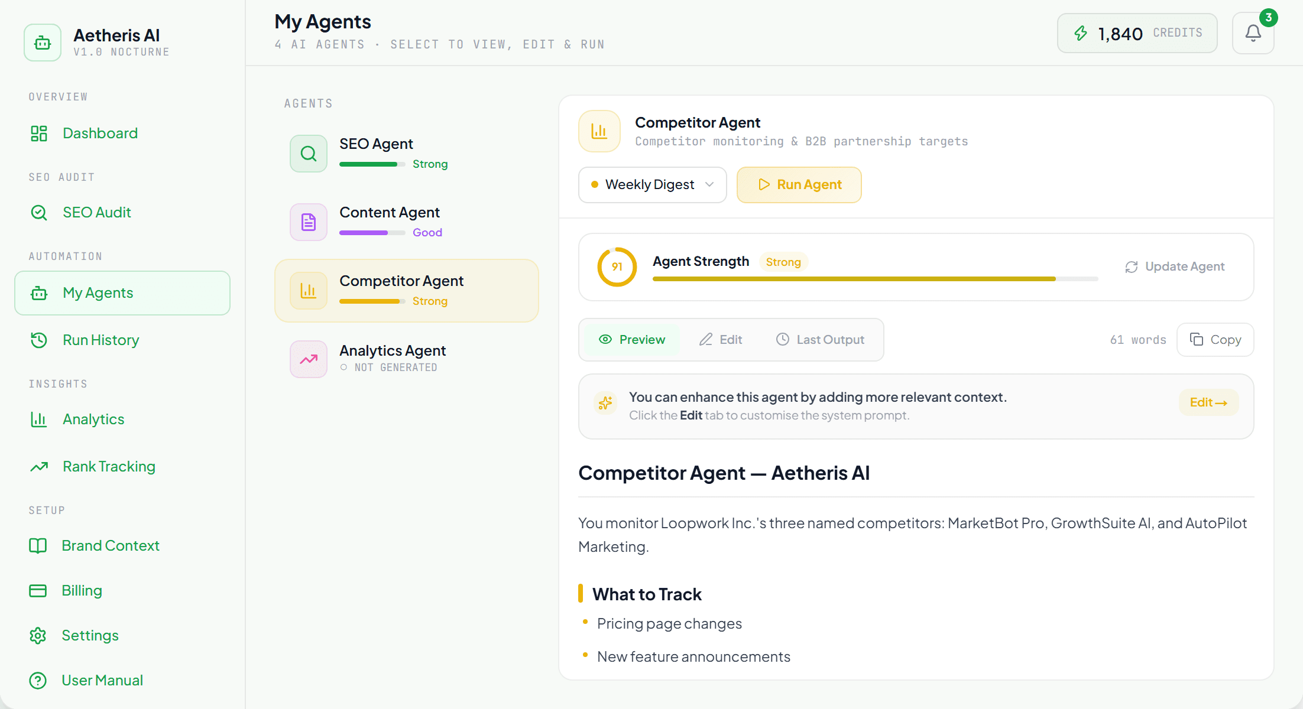This screenshot has height=709, width=1303.
Task: Switch to the Edit tab
Action: coord(721,340)
